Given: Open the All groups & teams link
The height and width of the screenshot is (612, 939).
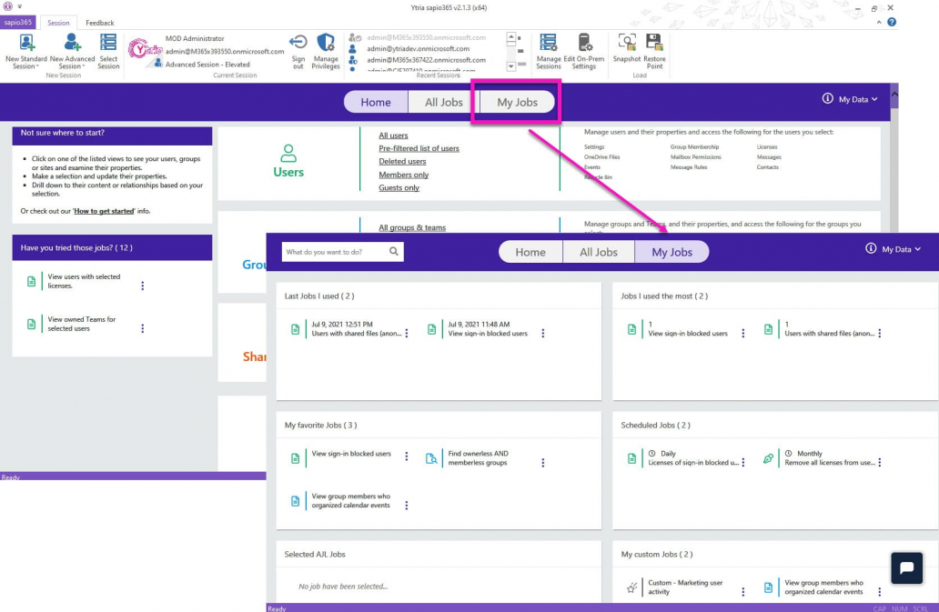Looking at the screenshot, I should (x=412, y=227).
